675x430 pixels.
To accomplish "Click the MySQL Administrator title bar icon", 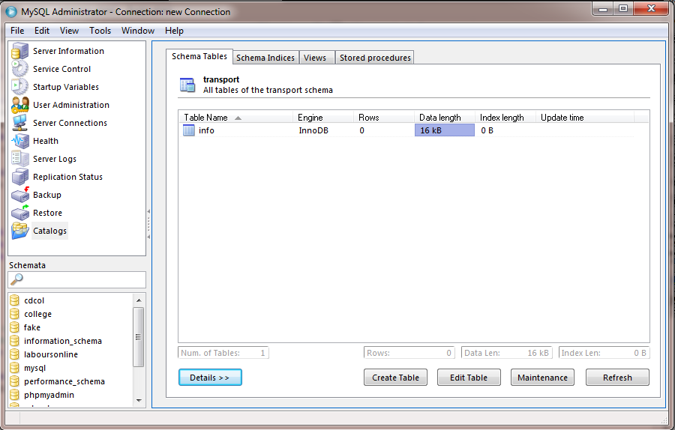I will pyautogui.click(x=11, y=11).
